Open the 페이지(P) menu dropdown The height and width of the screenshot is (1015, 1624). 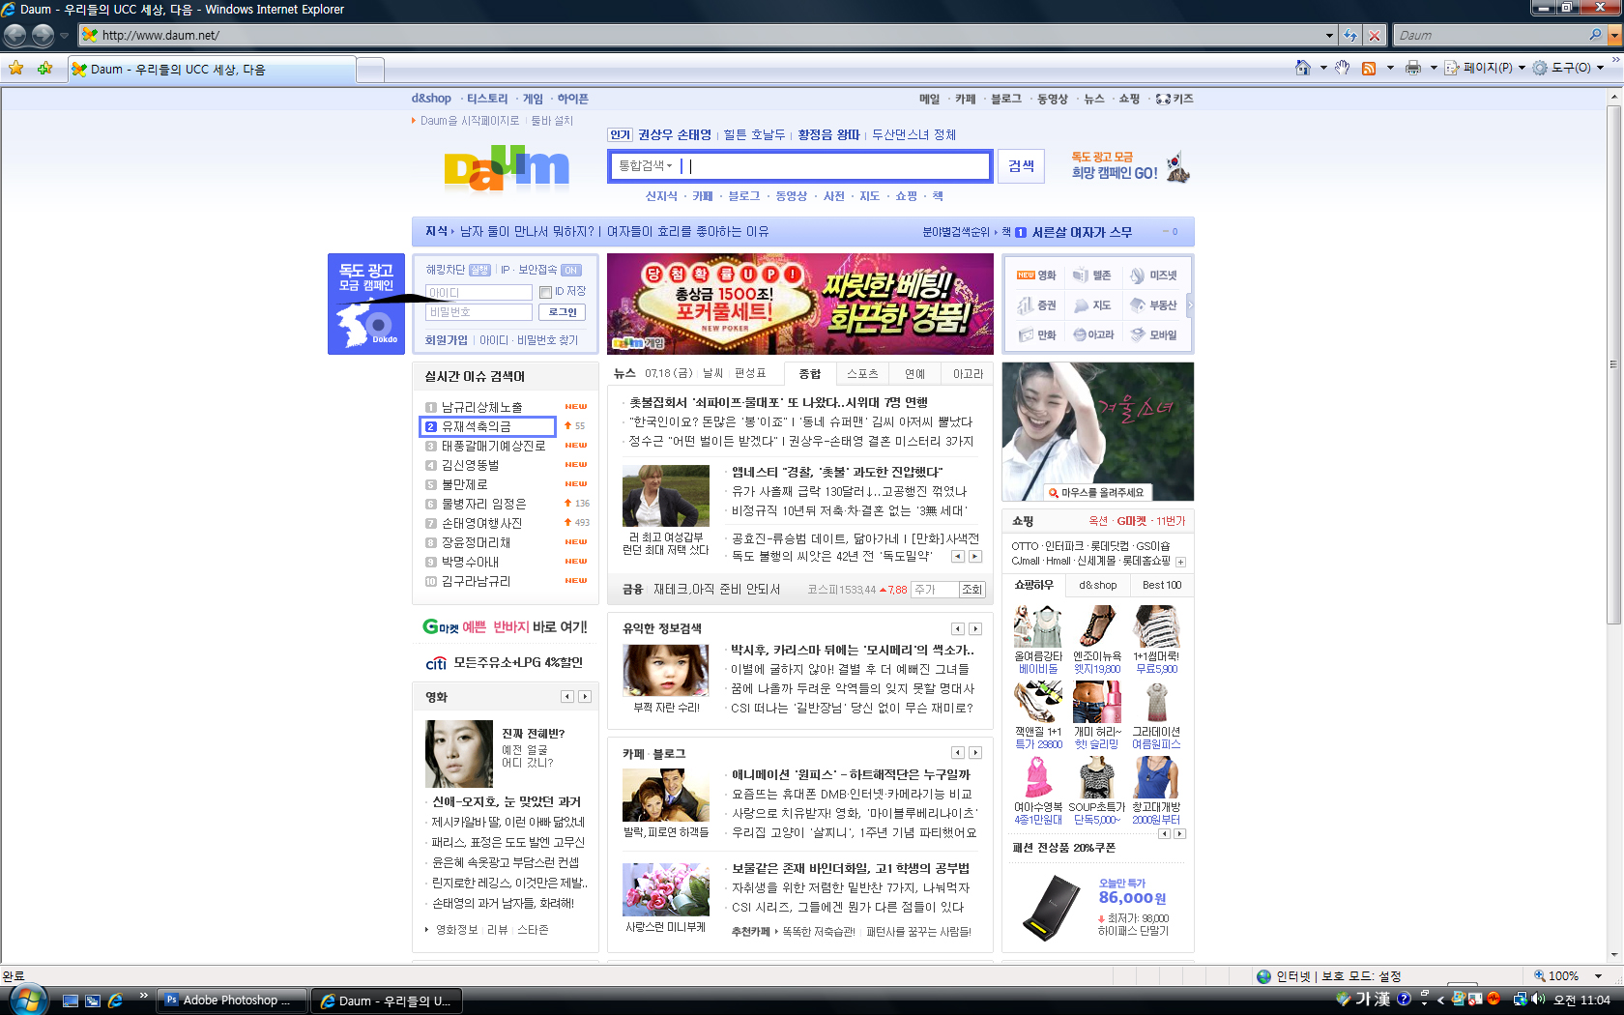click(1522, 68)
